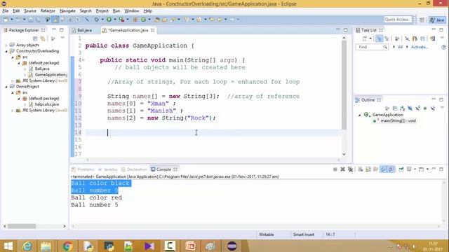Open the Project menu
This screenshot has height=252, width=449.
(102, 11)
